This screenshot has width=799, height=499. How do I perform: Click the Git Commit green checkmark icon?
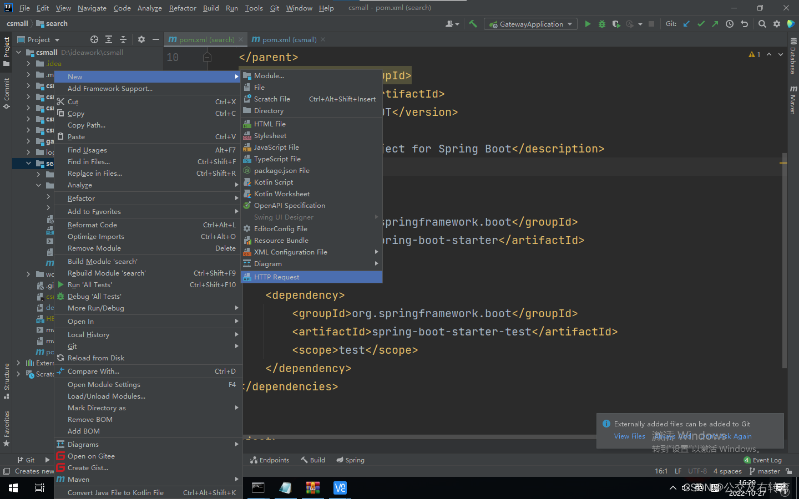701,24
